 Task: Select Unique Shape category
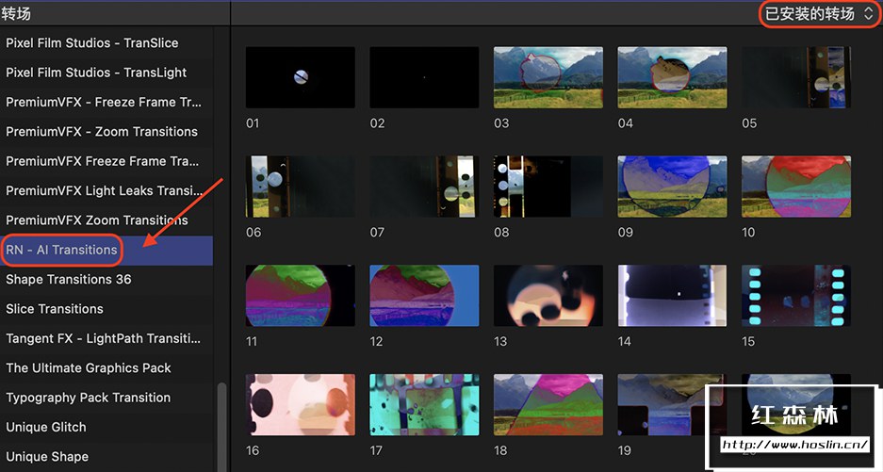(x=106, y=457)
